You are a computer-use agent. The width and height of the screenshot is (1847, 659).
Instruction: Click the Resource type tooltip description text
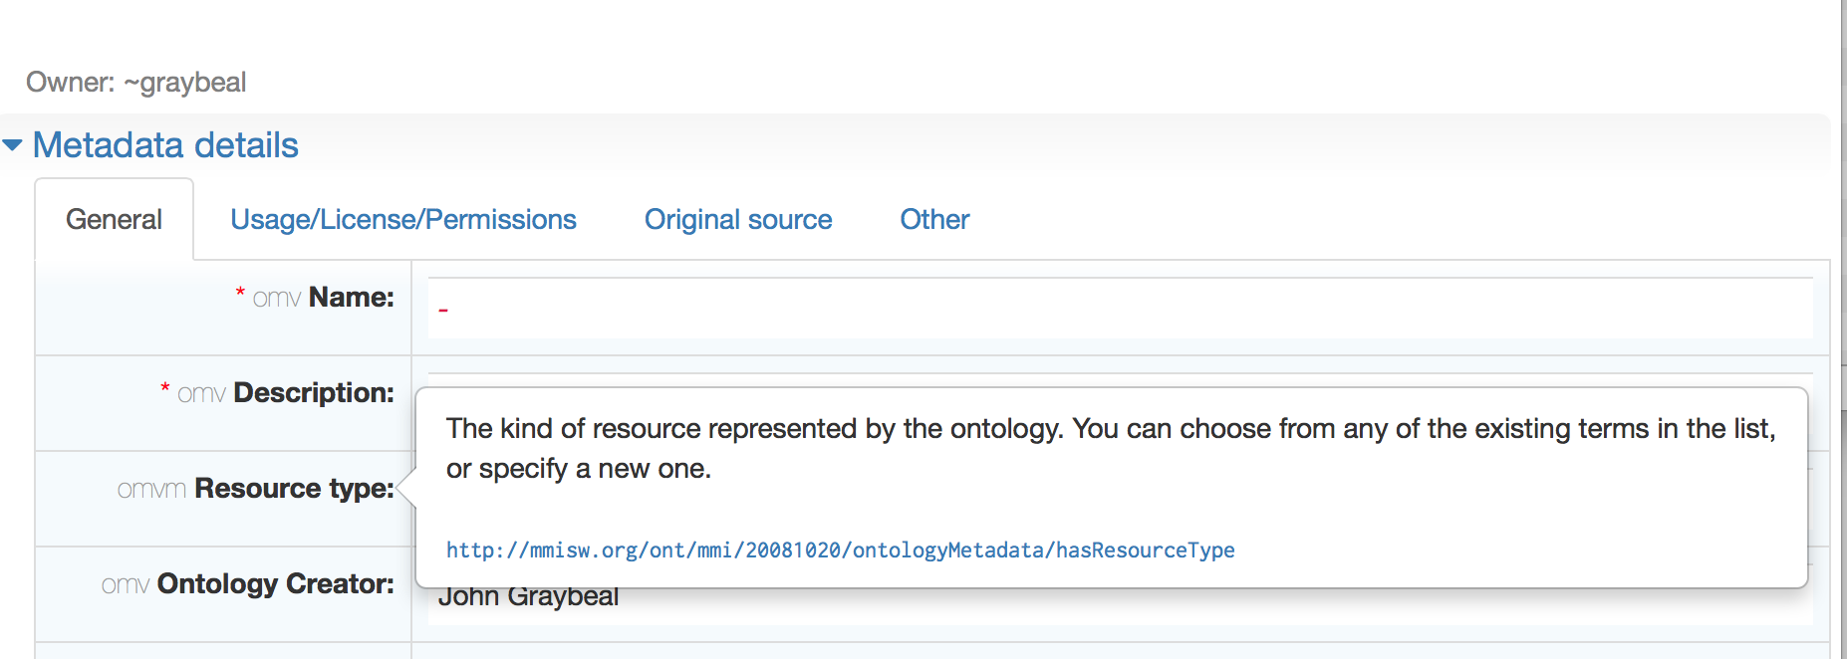point(1111,448)
